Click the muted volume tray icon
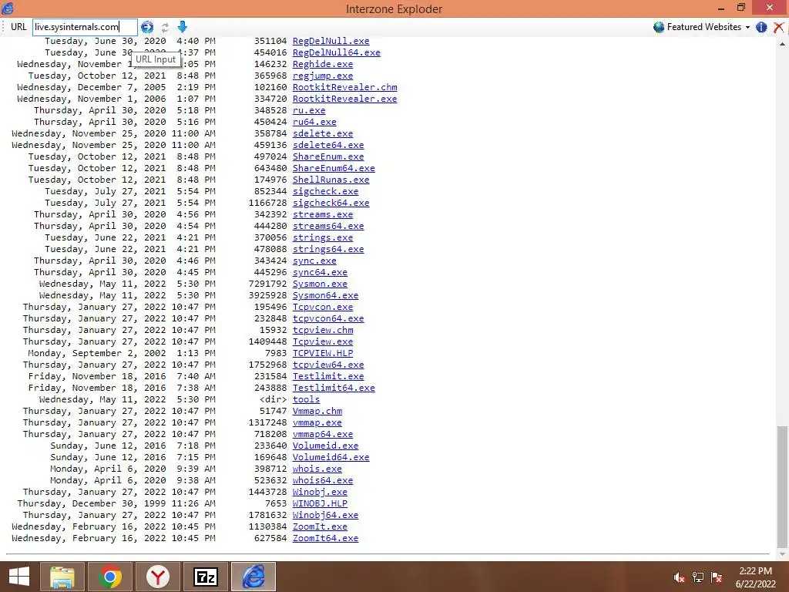This screenshot has height=592, width=789. (x=680, y=577)
